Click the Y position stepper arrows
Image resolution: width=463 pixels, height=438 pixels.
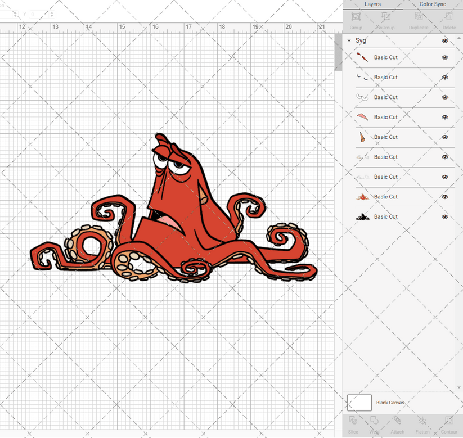[x=52, y=14]
